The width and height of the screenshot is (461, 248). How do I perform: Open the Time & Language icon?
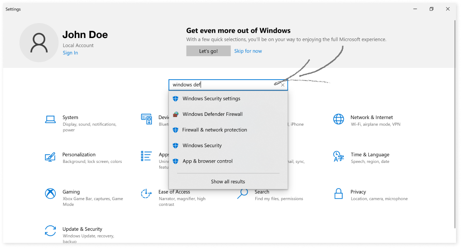tap(338, 157)
